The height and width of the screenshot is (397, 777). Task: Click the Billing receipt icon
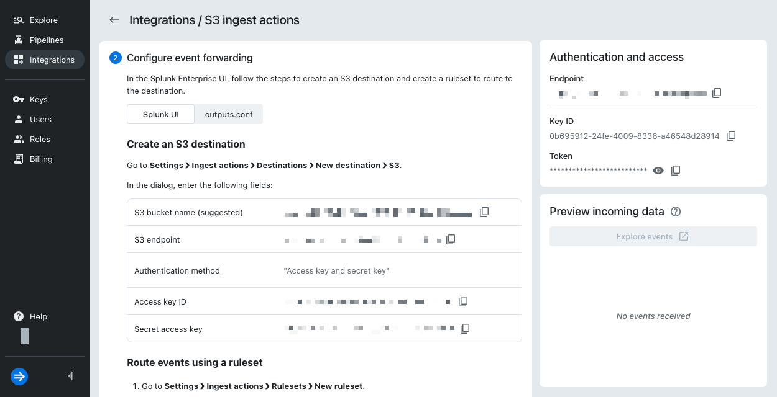pos(18,159)
